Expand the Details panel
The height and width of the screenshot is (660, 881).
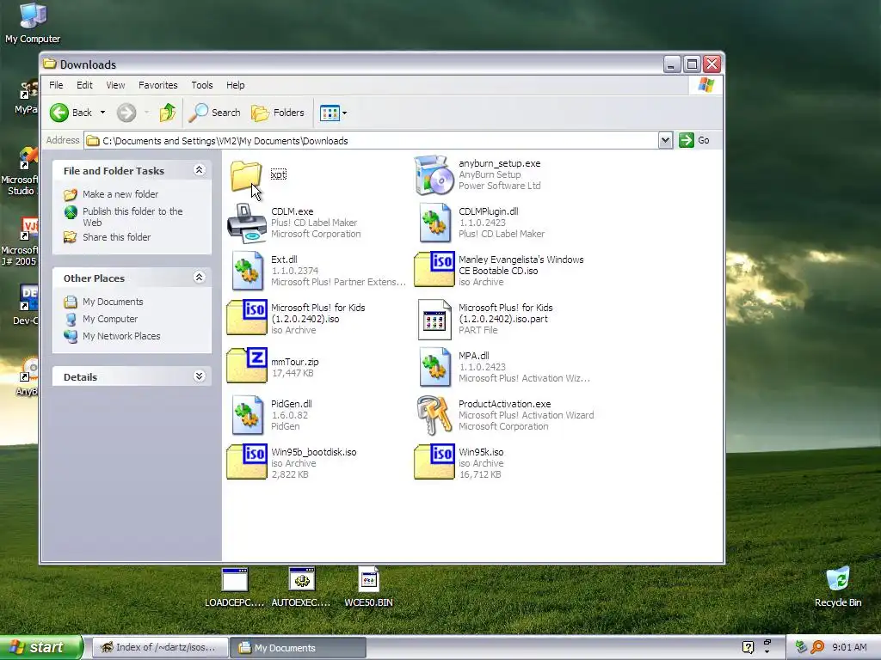199,376
